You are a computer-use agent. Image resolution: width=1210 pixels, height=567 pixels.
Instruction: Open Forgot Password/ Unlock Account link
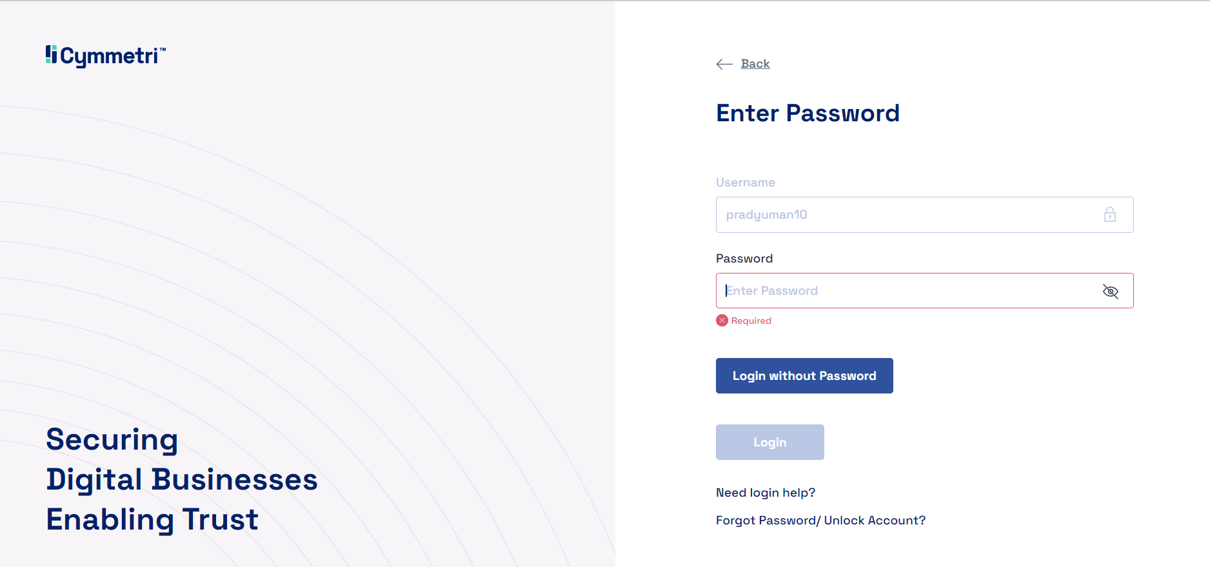click(x=820, y=521)
